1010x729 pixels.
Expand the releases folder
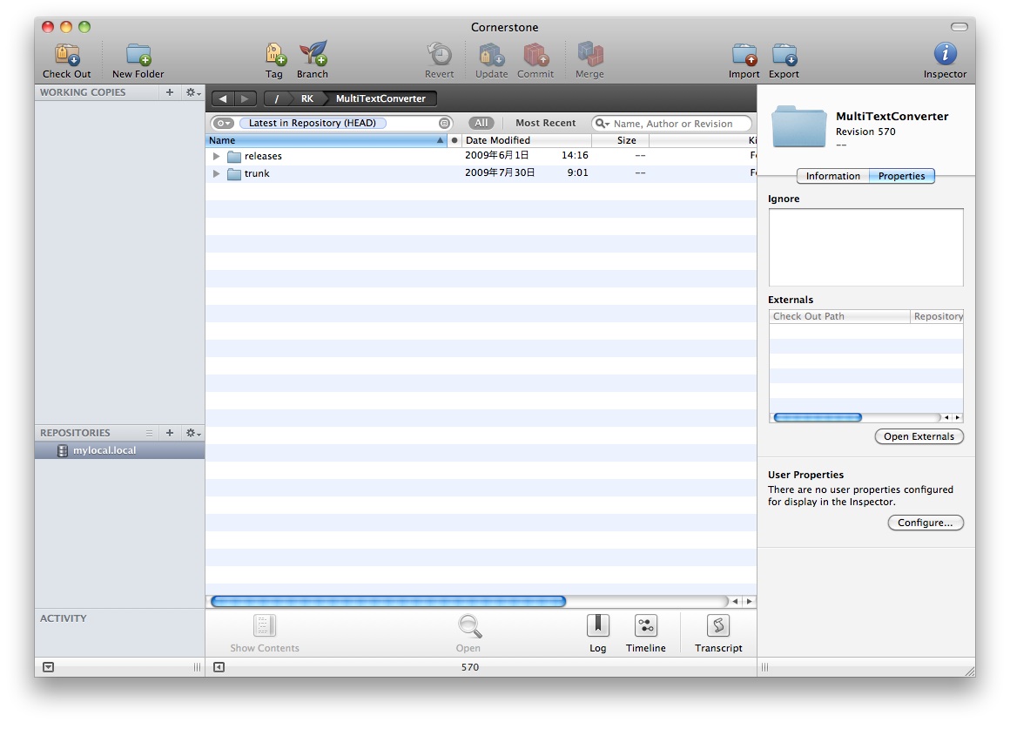pyautogui.click(x=217, y=156)
